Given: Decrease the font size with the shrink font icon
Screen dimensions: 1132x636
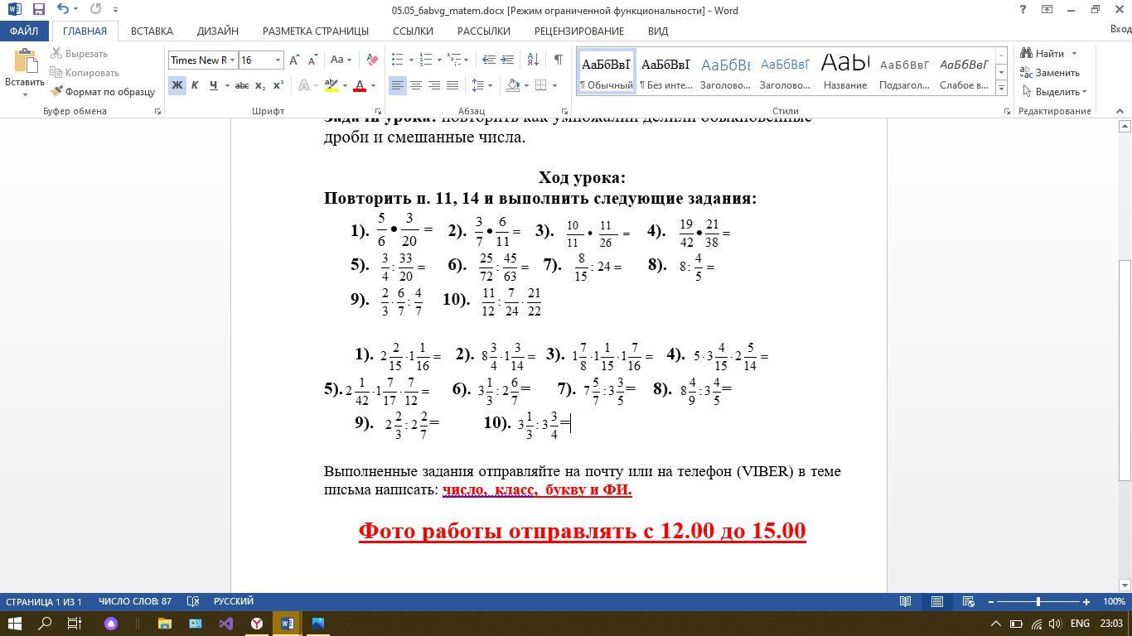Looking at the screenshot, I should (x=312, y=60).
